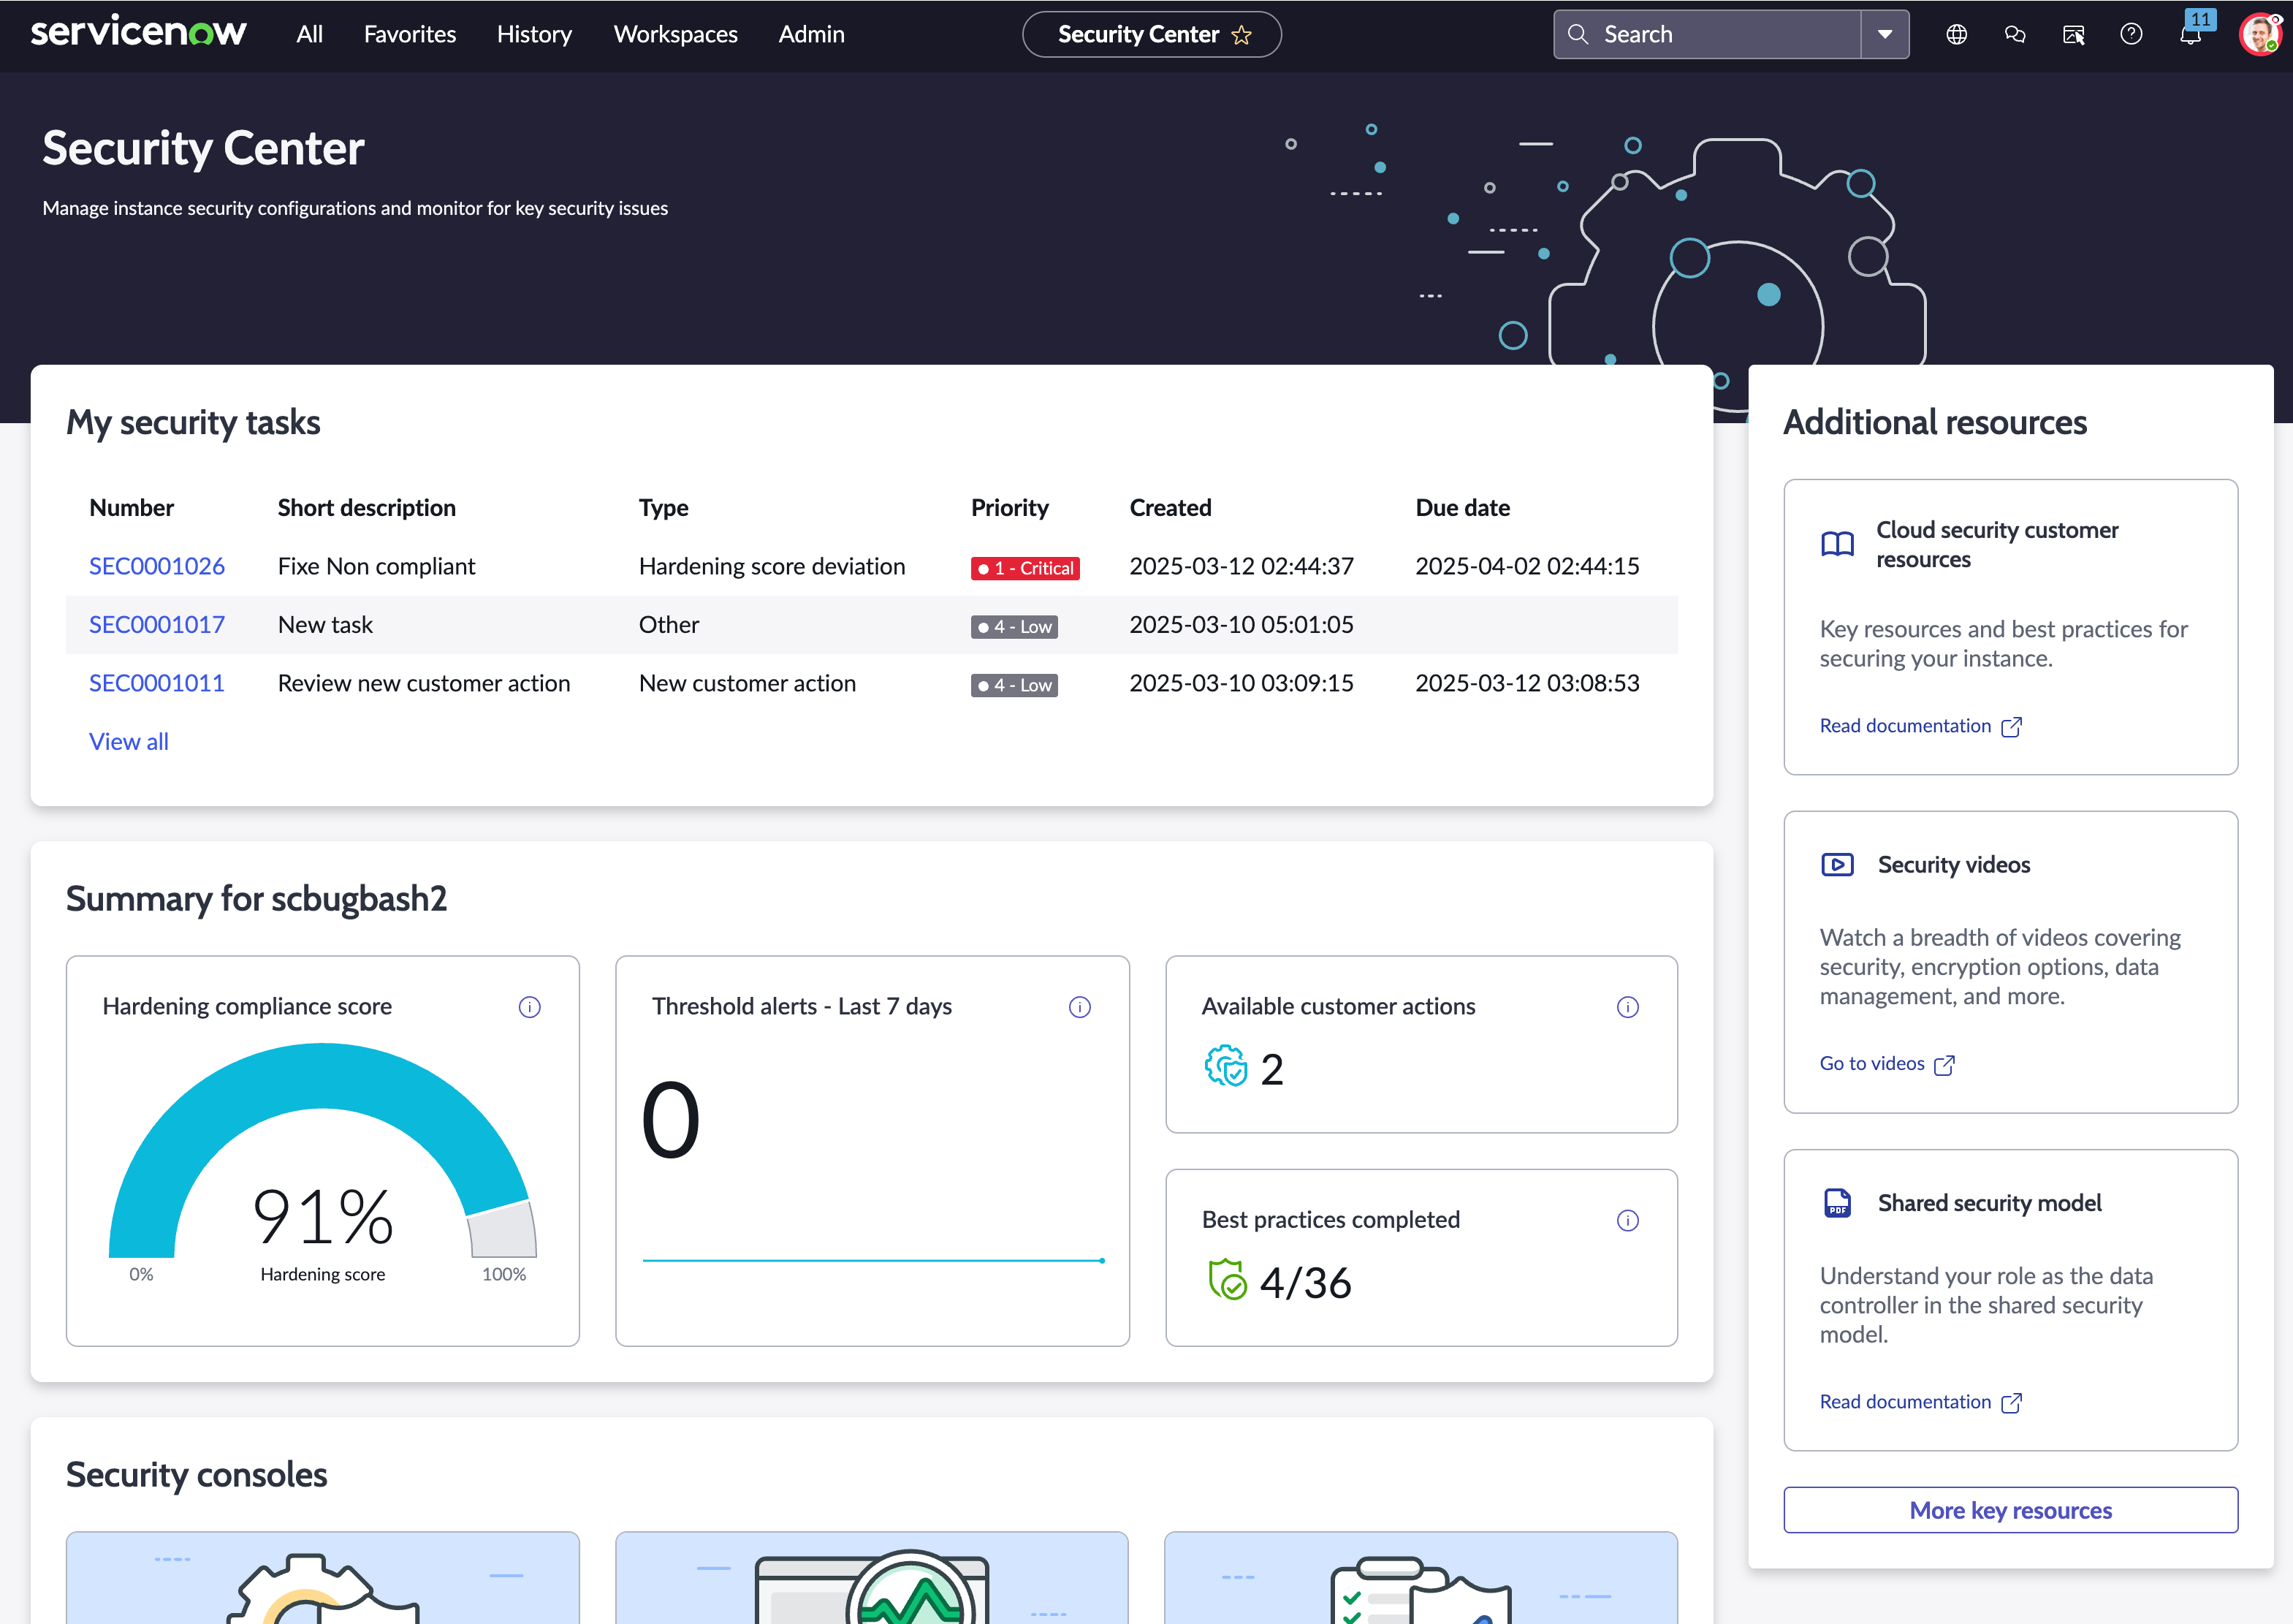Click the ServiceNow logo
The image size is (2293, 1624).
138,32
